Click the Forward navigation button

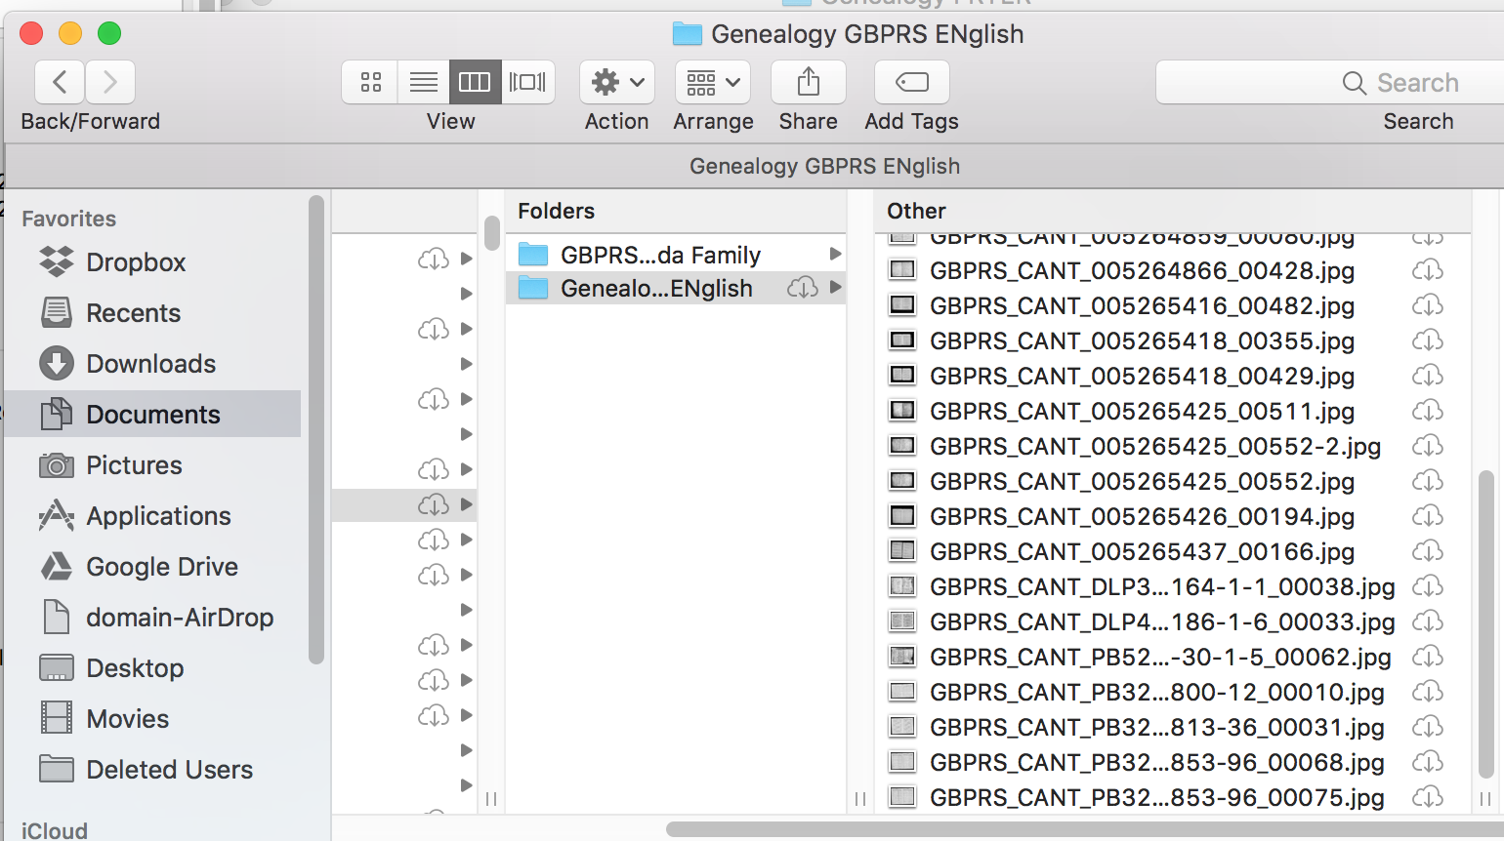[109, 82]
